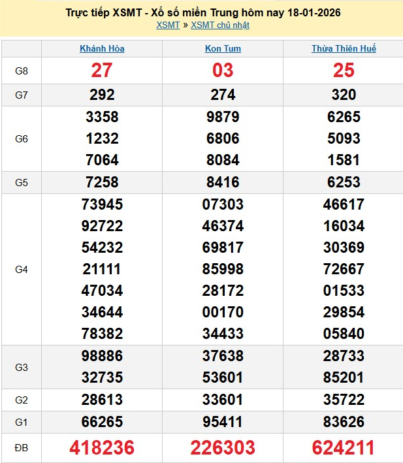Open the Khánh Hòa column header link

click(x=102, y=49)
